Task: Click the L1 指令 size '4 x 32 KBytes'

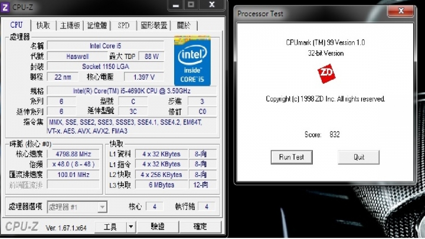Action: [x=161, y=164]
